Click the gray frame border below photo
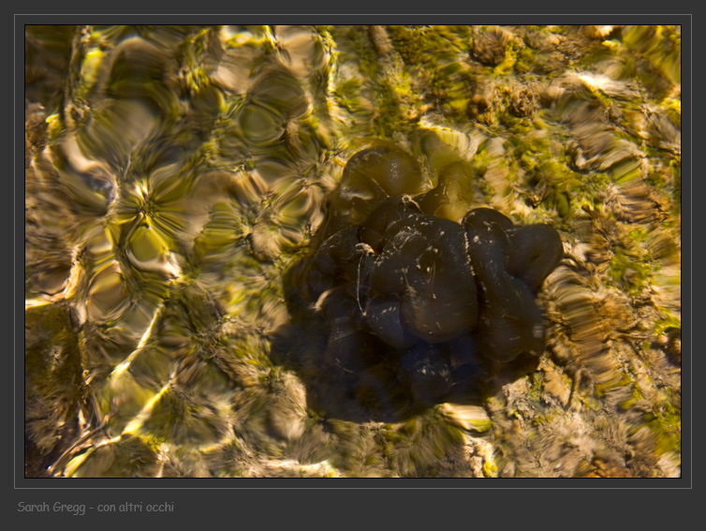 [x=353, y=483]
